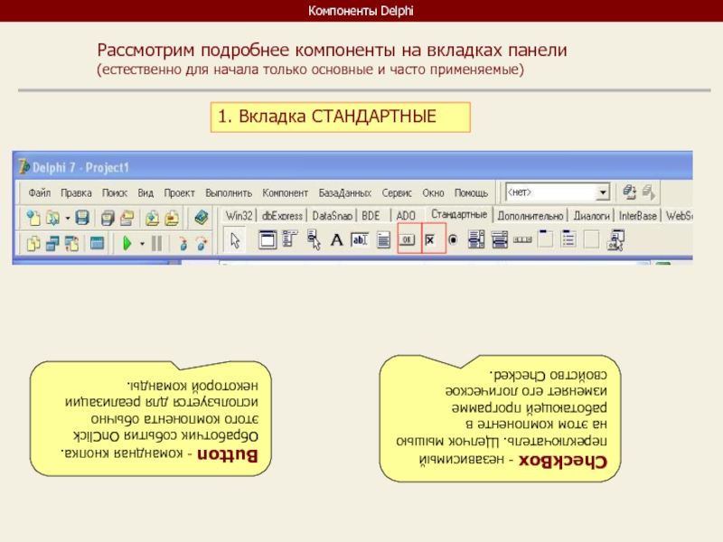Open the Файл menu
The image size is (723, 542).
click(x=39, y=193)
